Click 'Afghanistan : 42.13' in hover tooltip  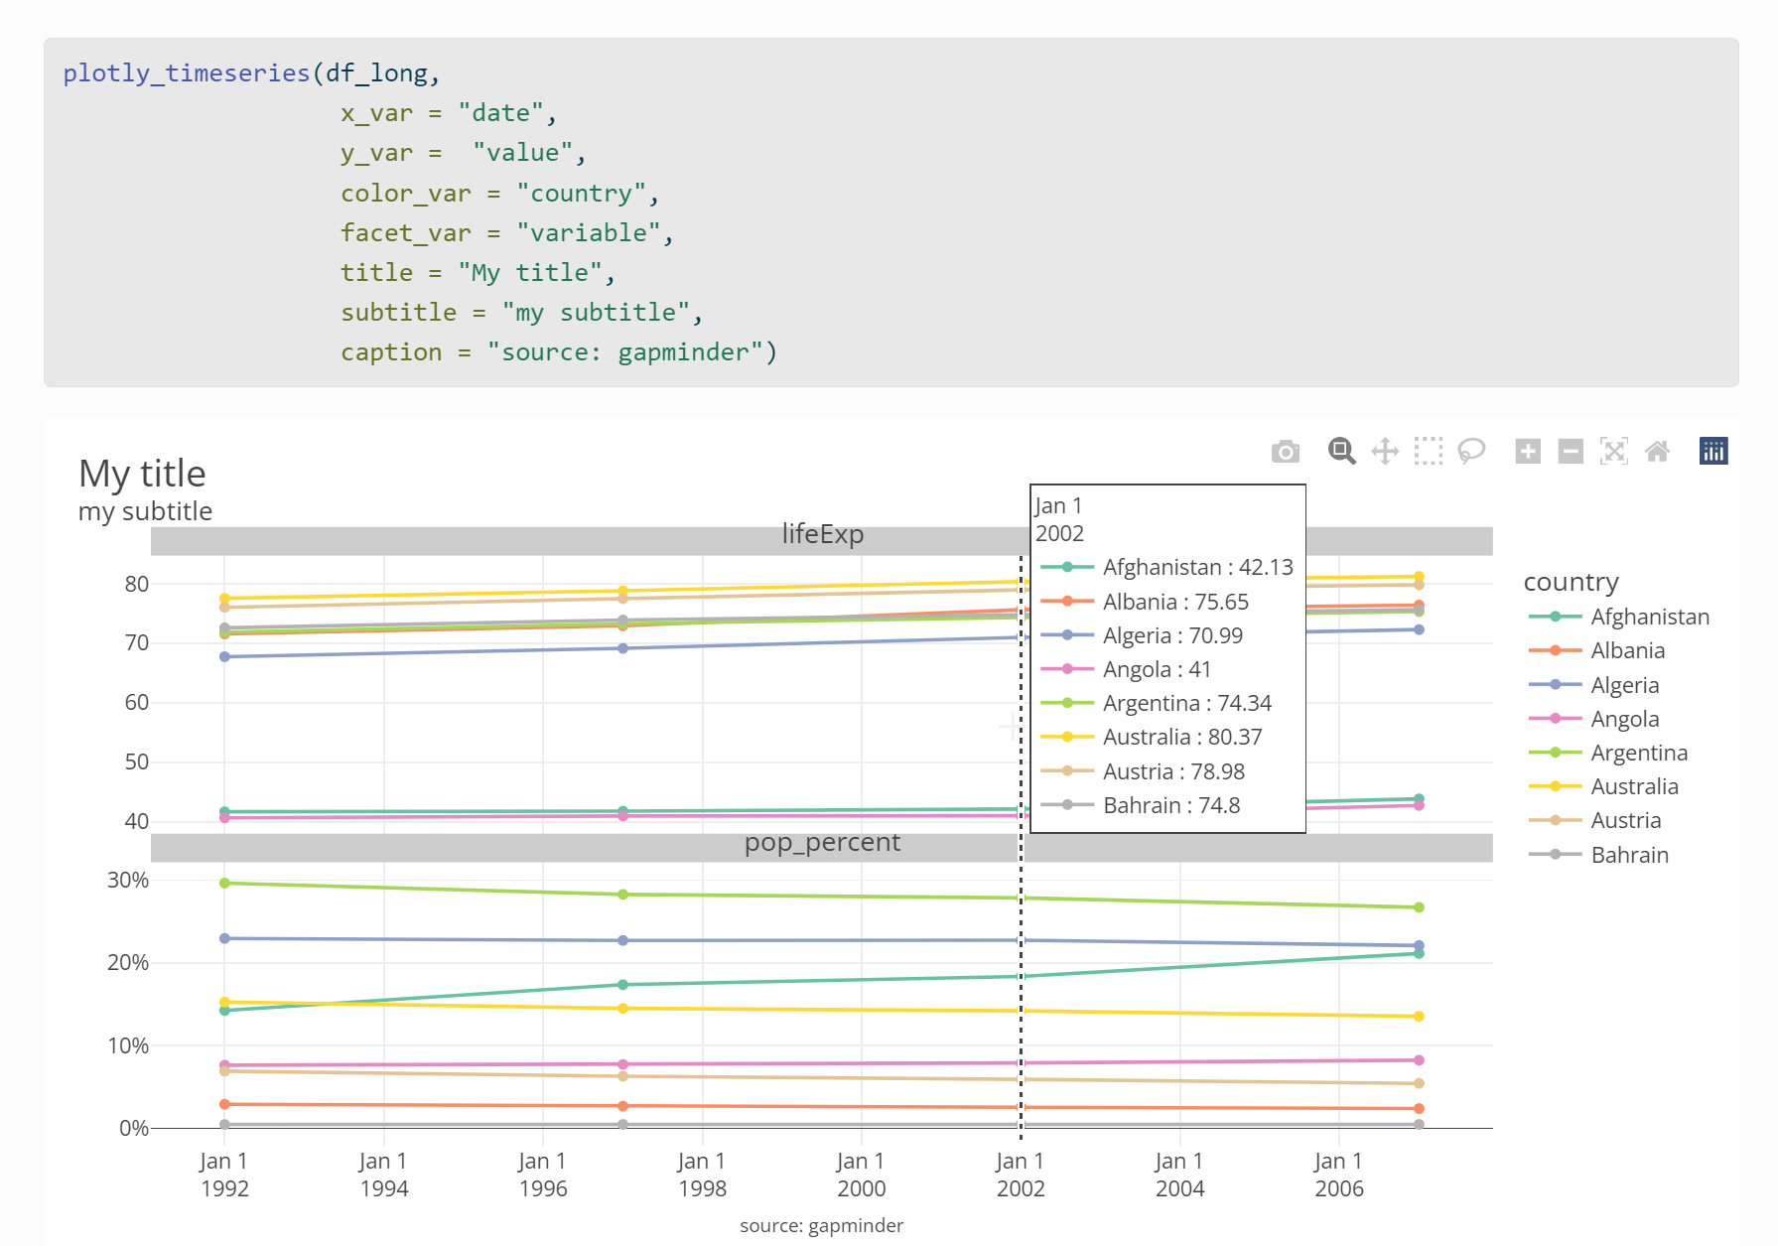pos(1197,567)
